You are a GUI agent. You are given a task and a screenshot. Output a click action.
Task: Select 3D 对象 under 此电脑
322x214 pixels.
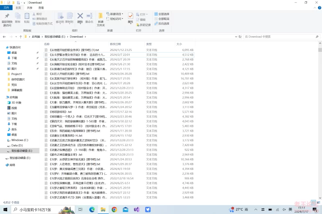point(16,103)
